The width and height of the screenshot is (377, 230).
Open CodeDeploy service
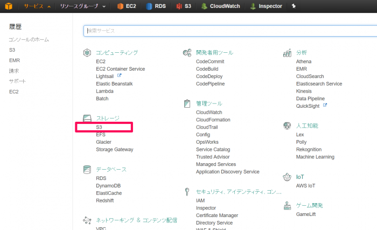pos(209,76)
